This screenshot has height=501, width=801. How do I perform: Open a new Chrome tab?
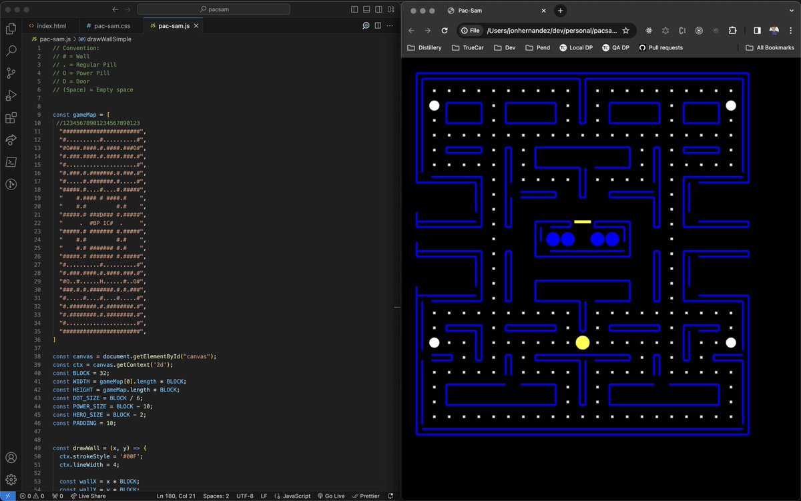(560, 11)
